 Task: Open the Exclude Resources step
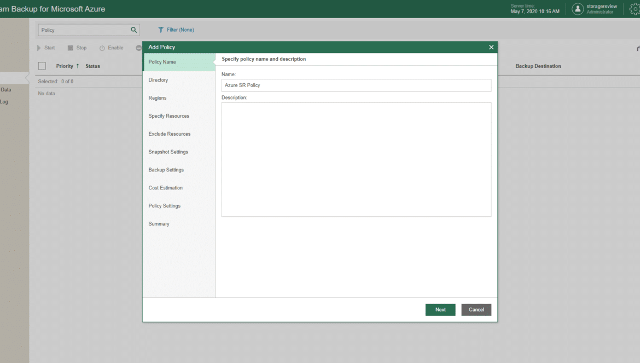point(179,134)
